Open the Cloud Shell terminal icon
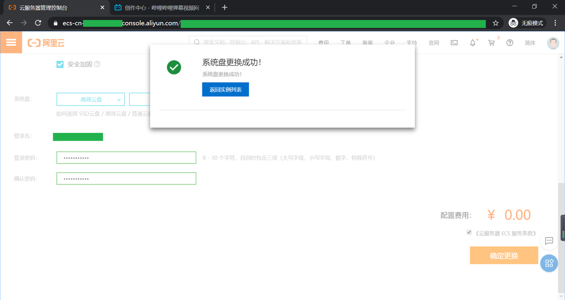565x300 pixels. point(454,43)
